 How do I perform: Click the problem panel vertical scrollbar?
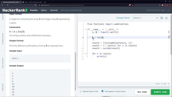(x=75, y=71)
